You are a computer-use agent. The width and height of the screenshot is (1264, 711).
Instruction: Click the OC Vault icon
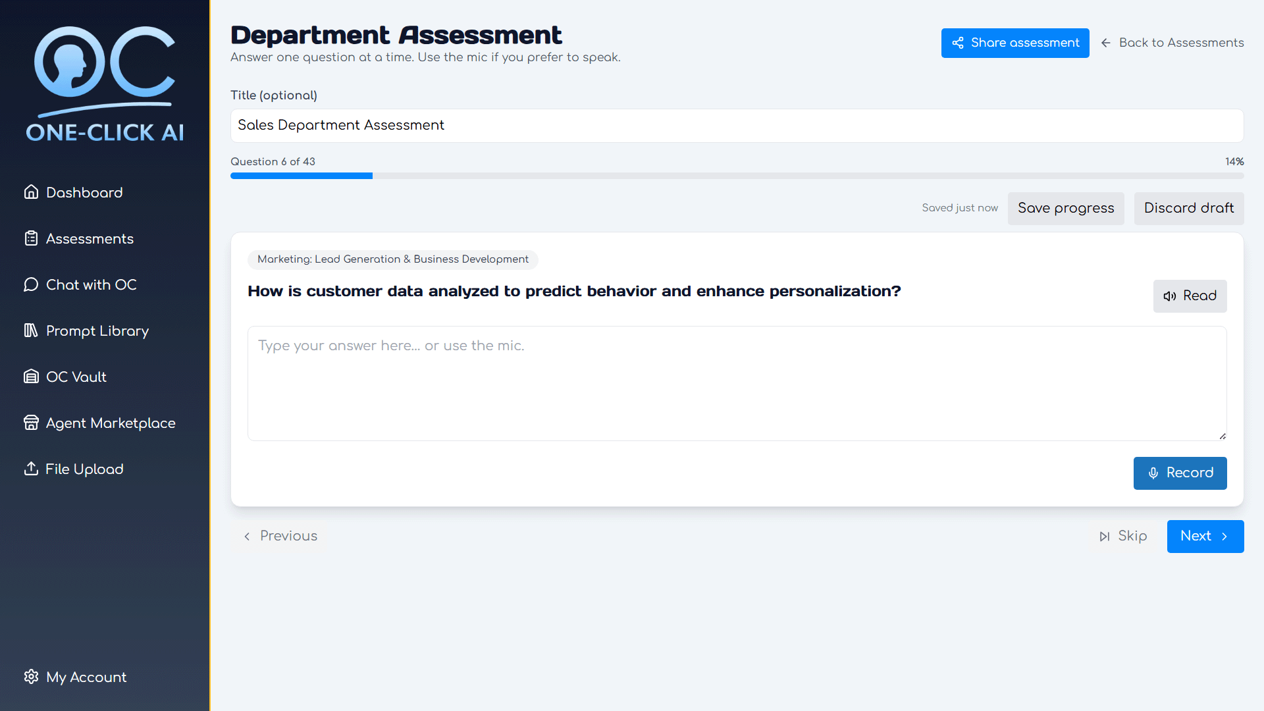(31, 377)
